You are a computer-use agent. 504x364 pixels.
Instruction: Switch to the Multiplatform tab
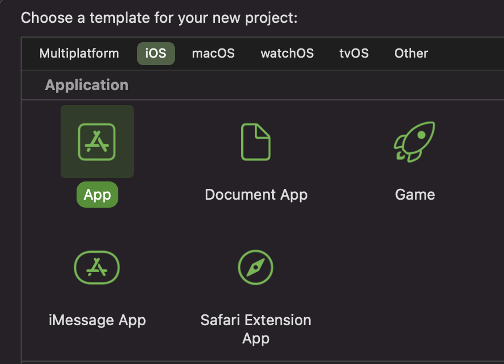(x=79, y=53)
